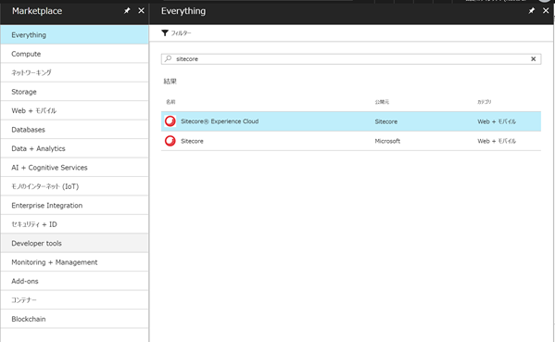
Task: Open the Sitecore result by Microsoft
Action: [x=351, y=141]
